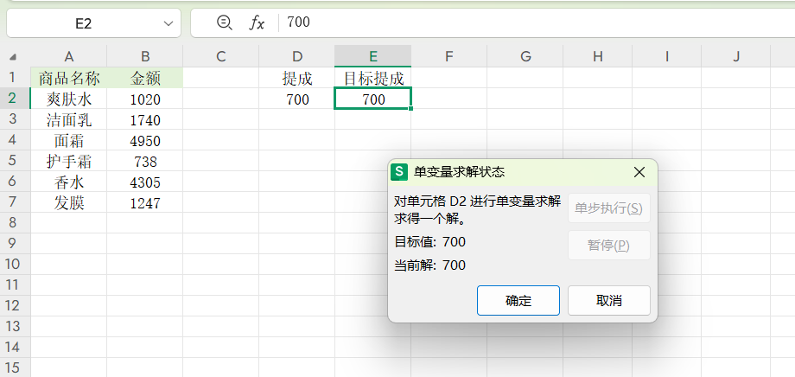Screen dimensions: 795x377
Task: Select the 提成 header cell
Action: point(297,78)
